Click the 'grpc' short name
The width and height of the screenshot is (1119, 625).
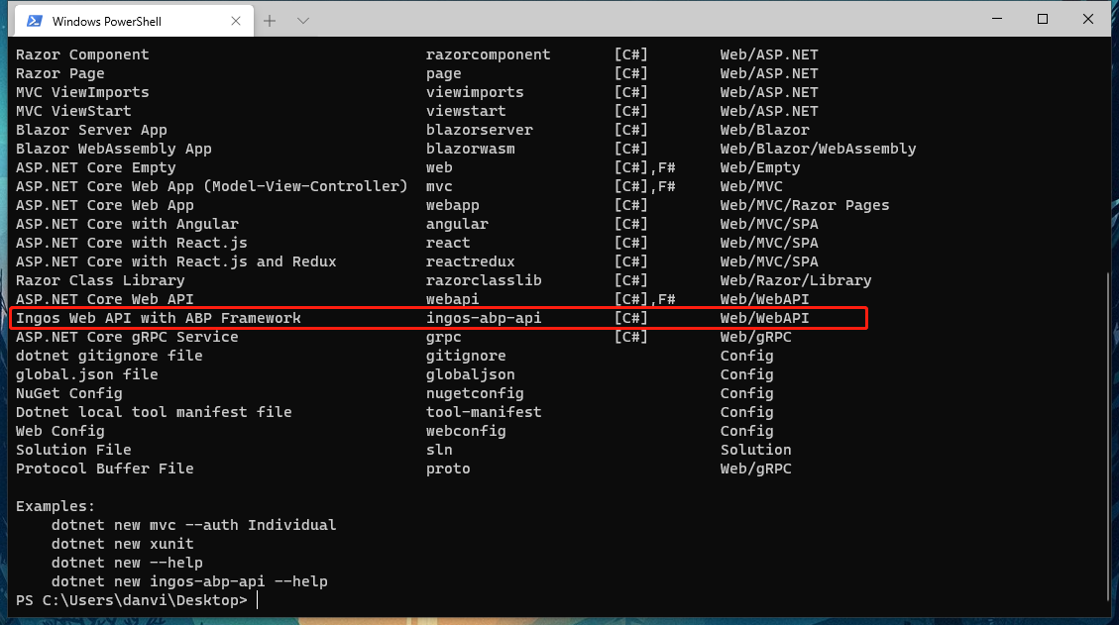click(x=443, y=337)
